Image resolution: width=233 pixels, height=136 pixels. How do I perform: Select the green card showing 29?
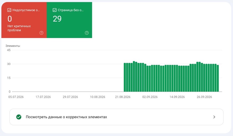69,20
